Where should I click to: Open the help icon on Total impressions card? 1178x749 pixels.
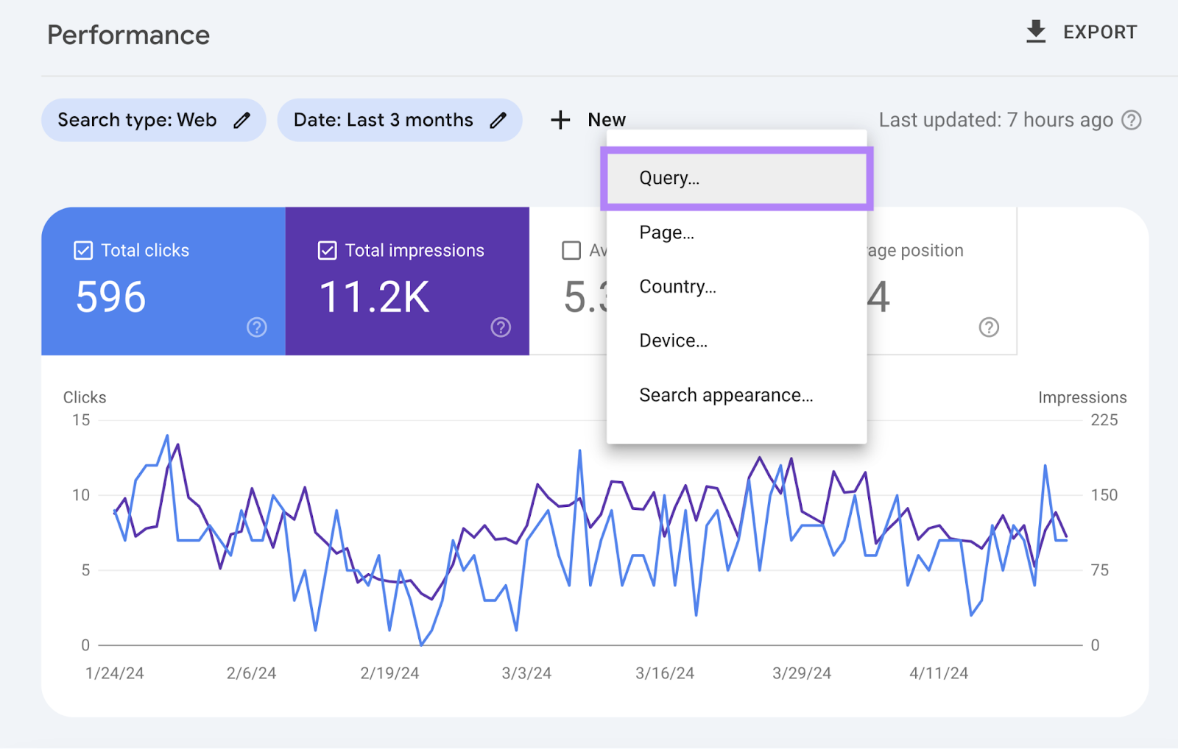501,328
